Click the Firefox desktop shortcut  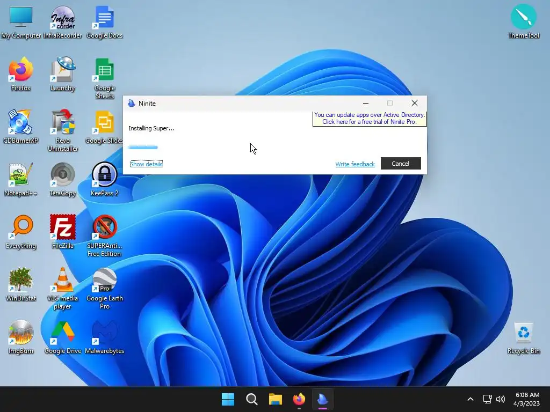[x=21, y=74]
